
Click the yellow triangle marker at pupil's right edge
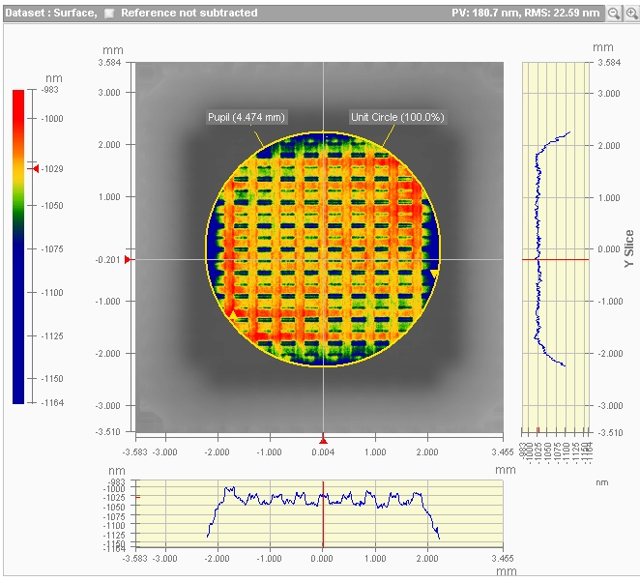(435, 273)
